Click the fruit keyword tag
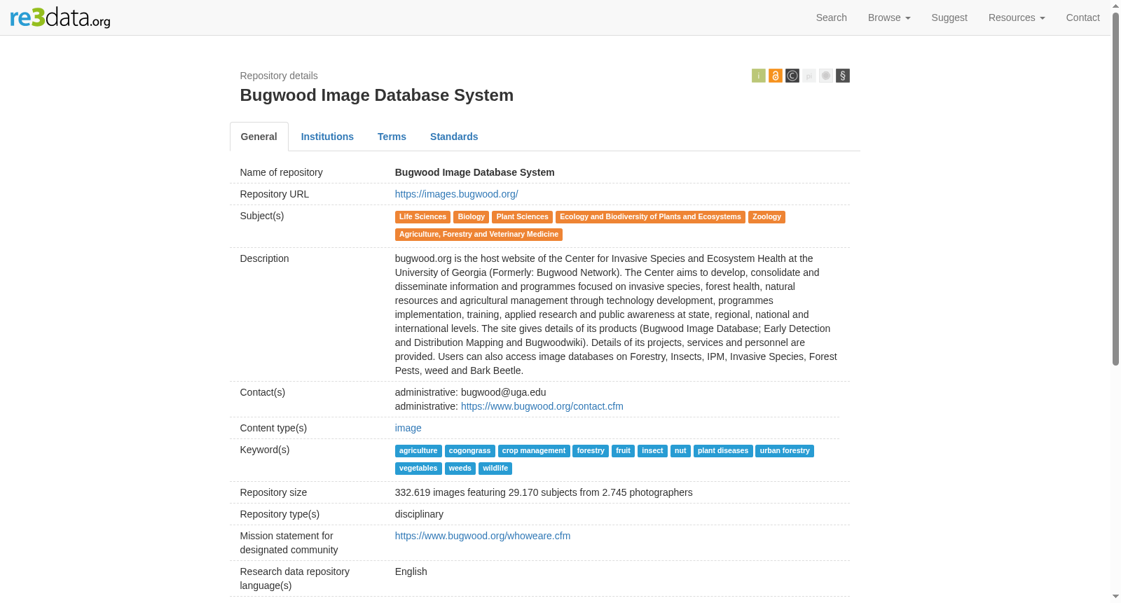Screen dimensions: 1121x603 point(623,451)
